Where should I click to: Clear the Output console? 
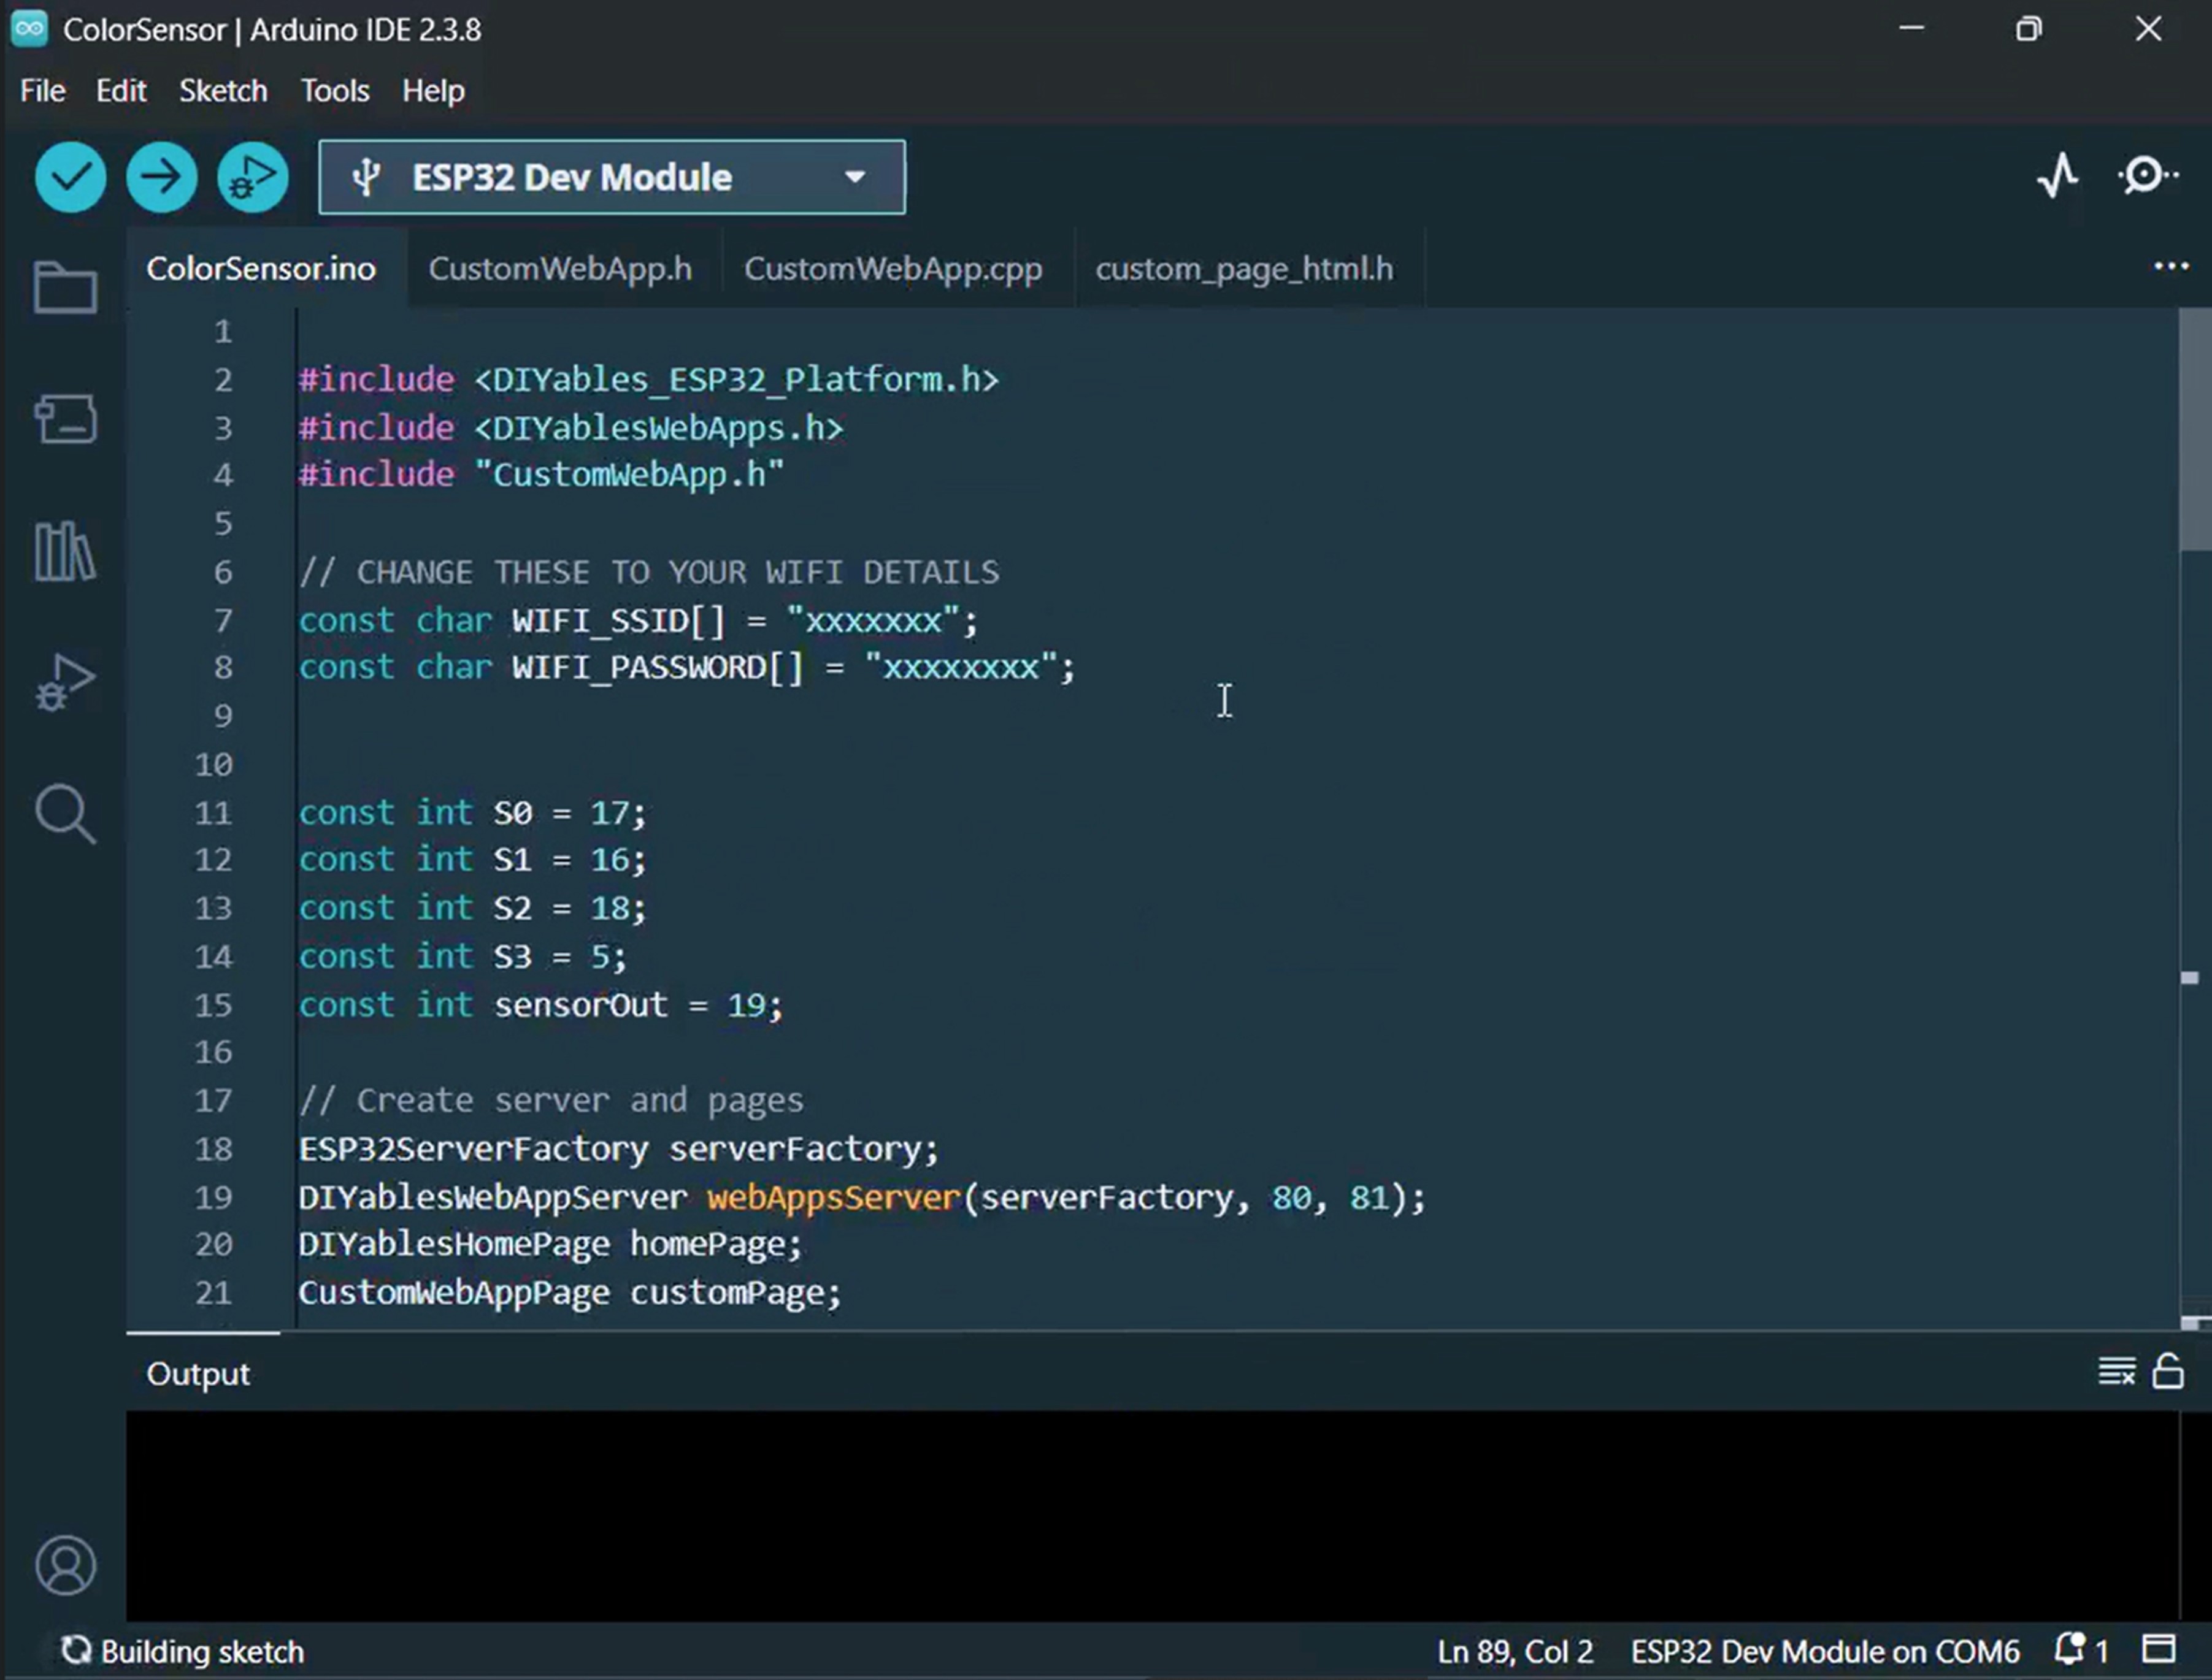coord(2116,1371)
